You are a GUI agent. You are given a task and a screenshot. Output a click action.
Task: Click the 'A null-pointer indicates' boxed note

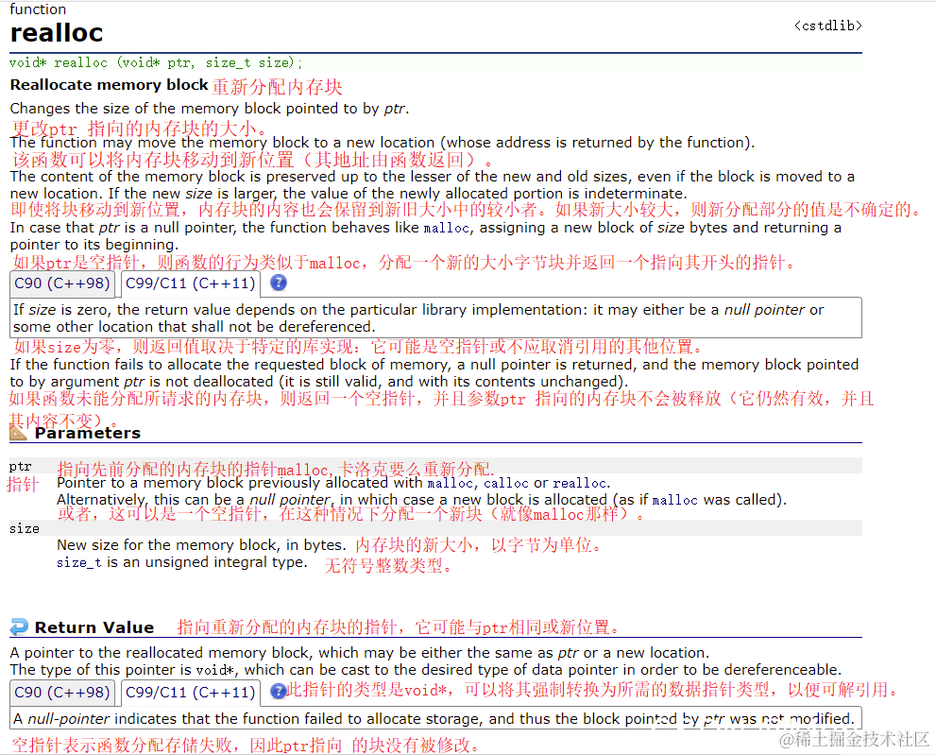click(x=435, y=718)
